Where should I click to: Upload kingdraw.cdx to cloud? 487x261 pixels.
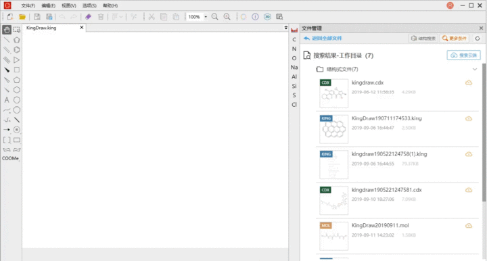(469, 83)
